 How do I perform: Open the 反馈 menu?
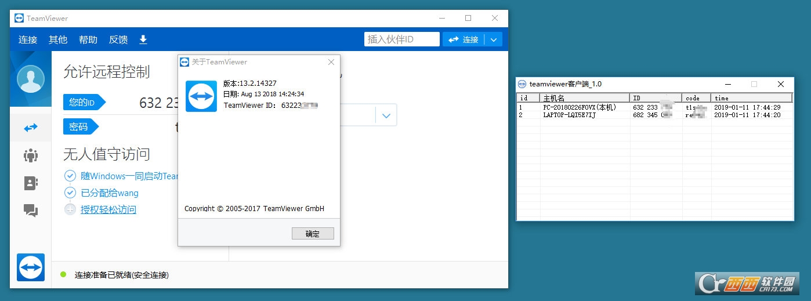[x=118, y=39]
